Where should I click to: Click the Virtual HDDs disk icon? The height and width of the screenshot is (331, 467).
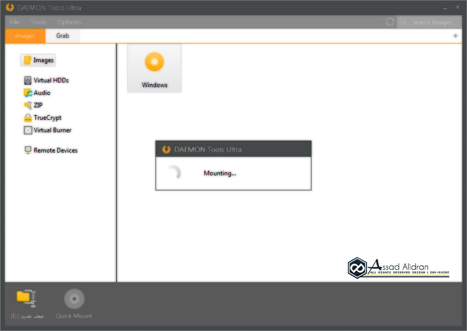28,80
